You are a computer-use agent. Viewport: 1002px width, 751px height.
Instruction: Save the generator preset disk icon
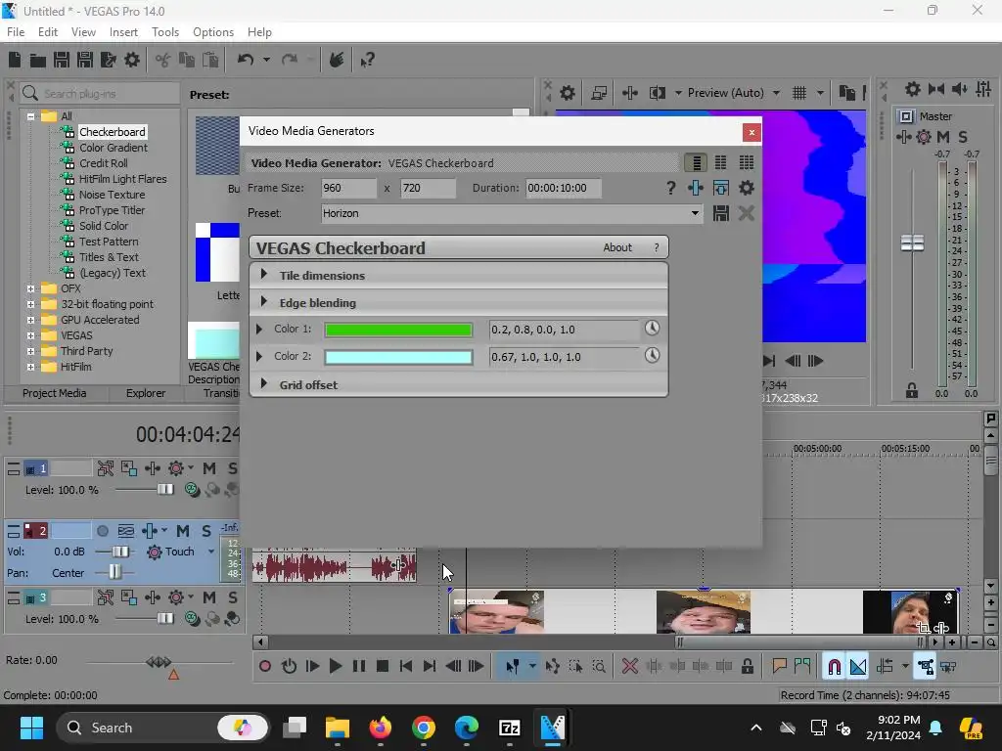coord(721,213)
